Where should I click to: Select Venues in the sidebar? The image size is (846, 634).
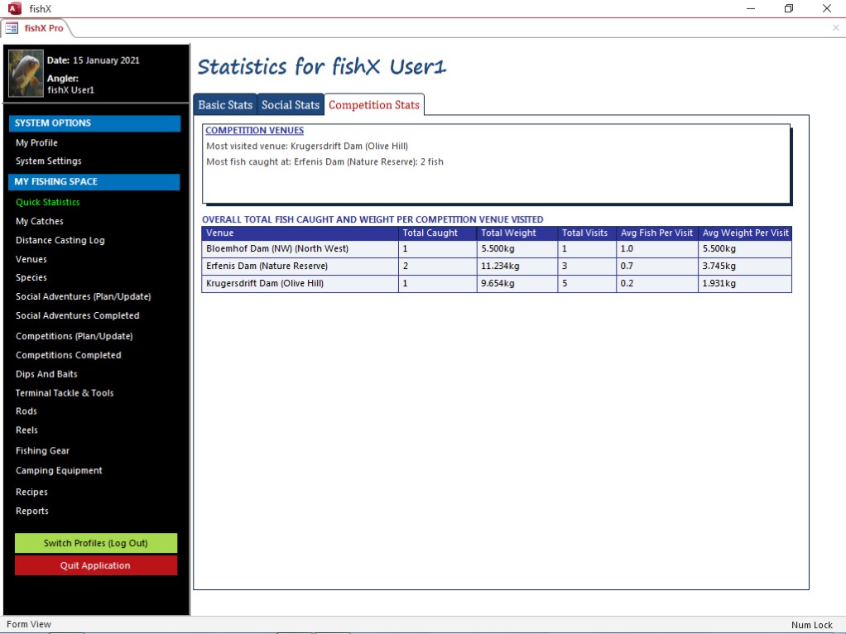point(31,260)
